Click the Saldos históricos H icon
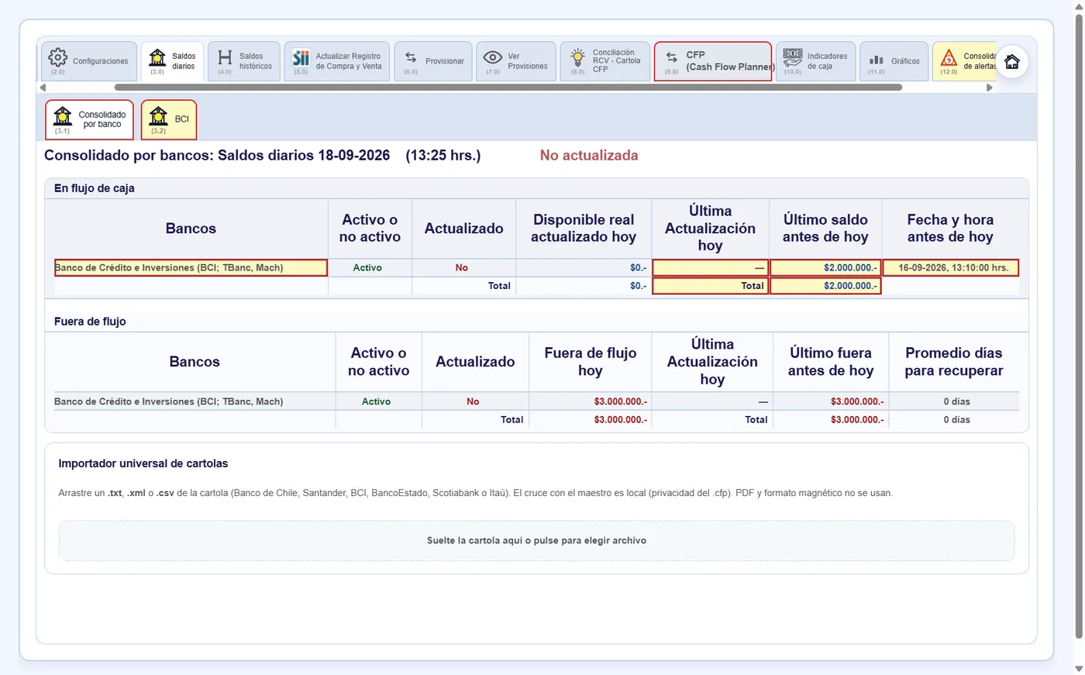1085x675 pixels. click(x=225, y=57)
